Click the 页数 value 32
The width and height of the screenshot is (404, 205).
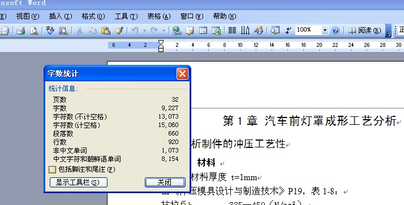click(x=175, y=99)
